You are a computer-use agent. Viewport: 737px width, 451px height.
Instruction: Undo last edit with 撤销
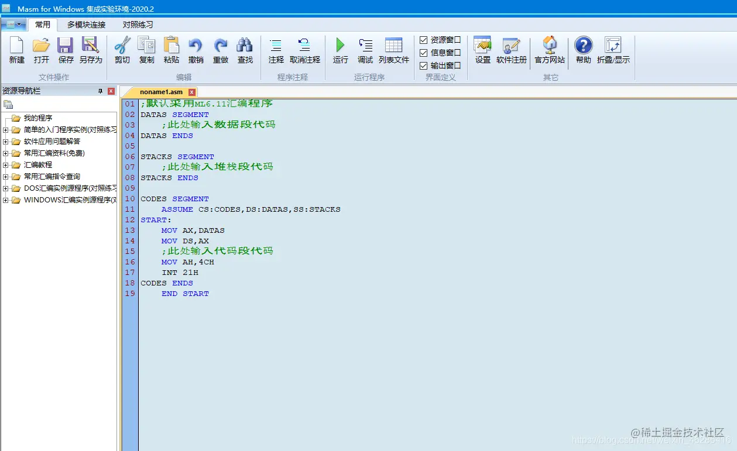(x=196, y=50)
